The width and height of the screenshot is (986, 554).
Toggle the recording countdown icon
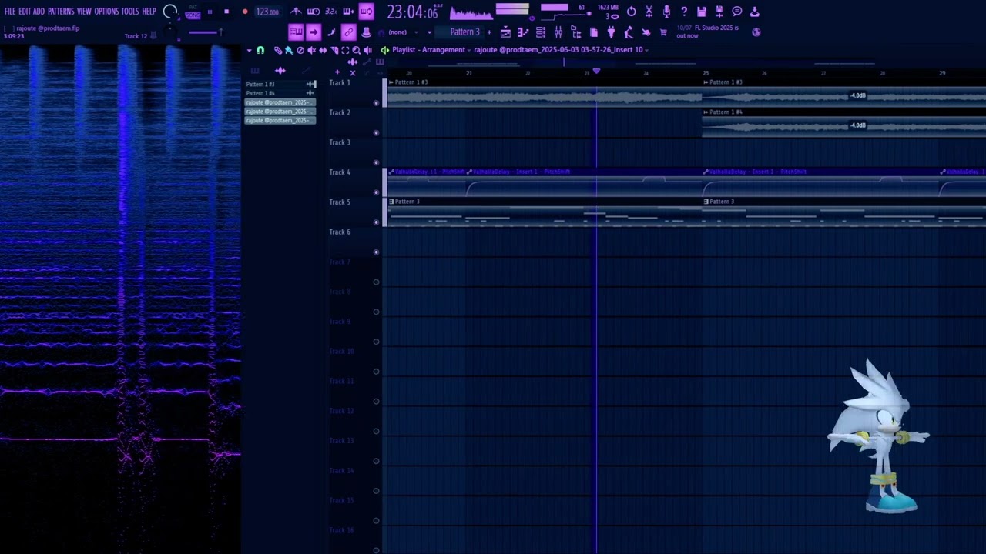330,12
